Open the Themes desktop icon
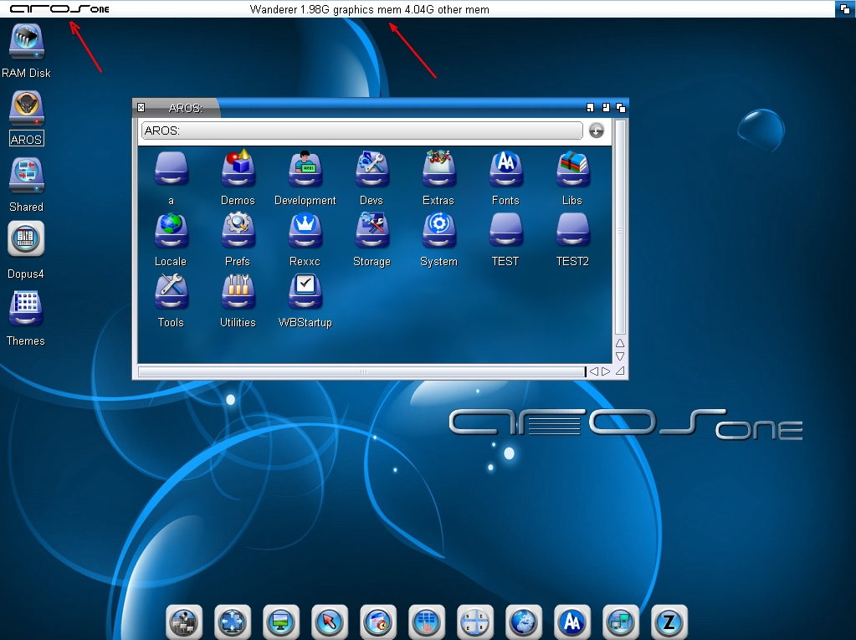The image size is (856, 640). pos(26,309)
